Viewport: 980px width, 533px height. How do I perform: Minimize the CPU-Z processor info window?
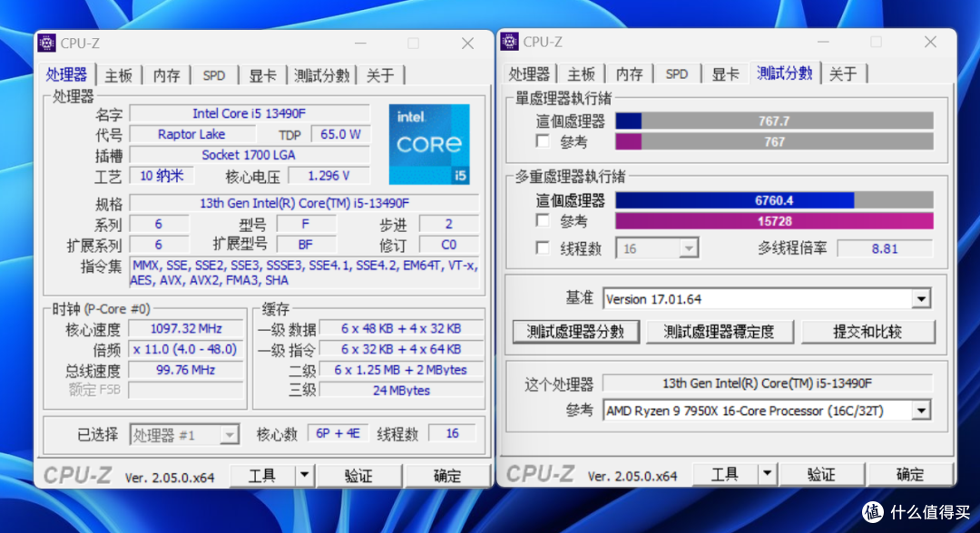(360, 44)
